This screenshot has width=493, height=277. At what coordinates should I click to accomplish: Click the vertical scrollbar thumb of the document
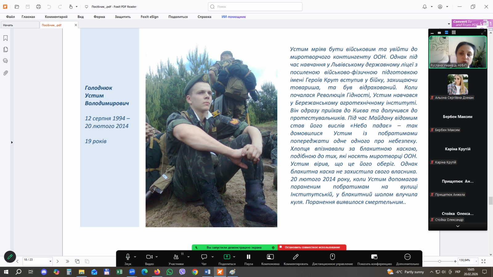pos(490,200)
